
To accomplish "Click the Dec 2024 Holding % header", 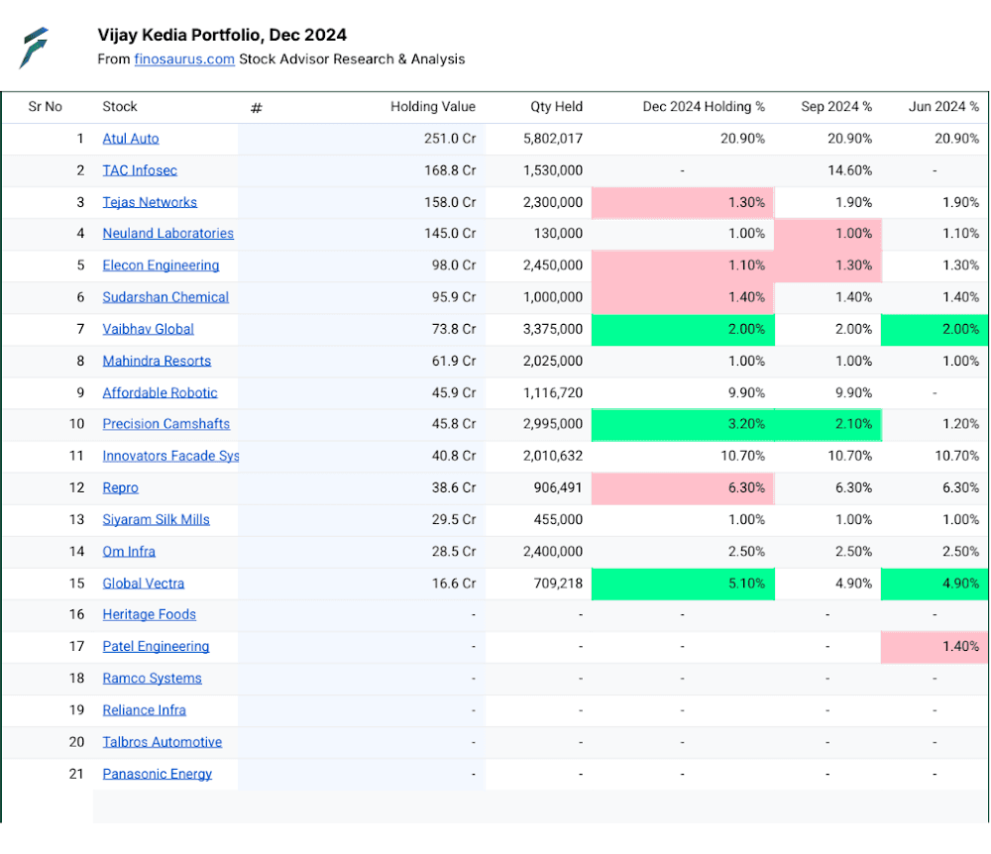I will coord(704,107).
